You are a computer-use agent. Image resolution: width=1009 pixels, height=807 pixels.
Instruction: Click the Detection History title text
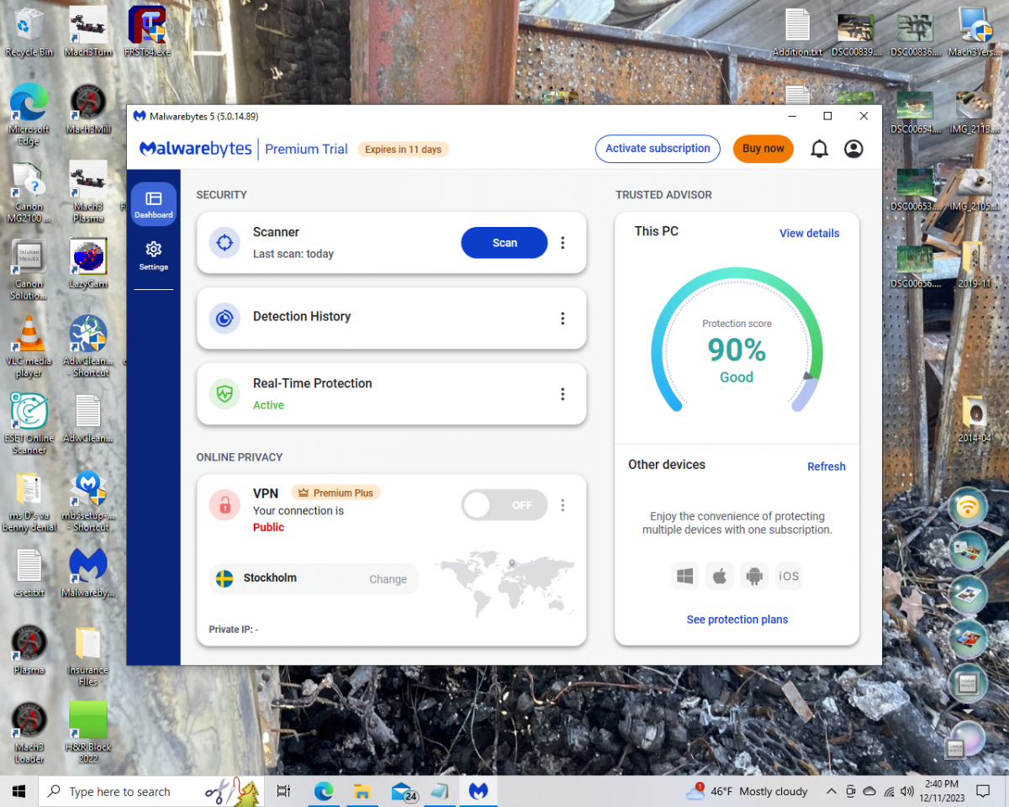(302, 317)
